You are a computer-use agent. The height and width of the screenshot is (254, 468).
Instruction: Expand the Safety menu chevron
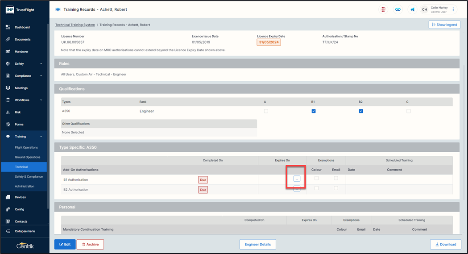pyautogui.click(x=41, y=64)
